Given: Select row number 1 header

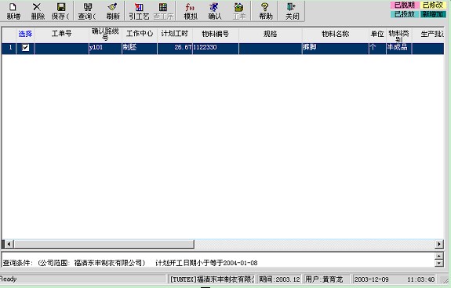Looking at the screenshot, I should pyautogui.click(x=9, y=48).
